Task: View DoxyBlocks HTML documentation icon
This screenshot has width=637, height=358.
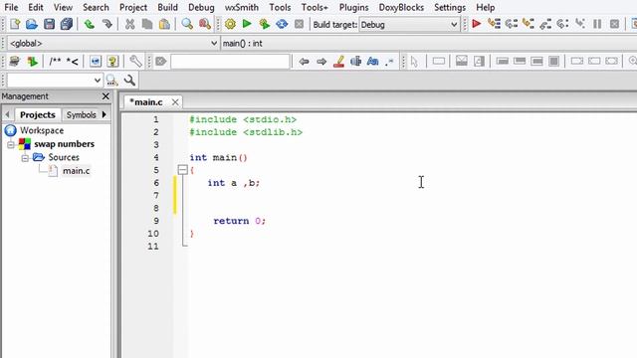Action: pos(96,62)
